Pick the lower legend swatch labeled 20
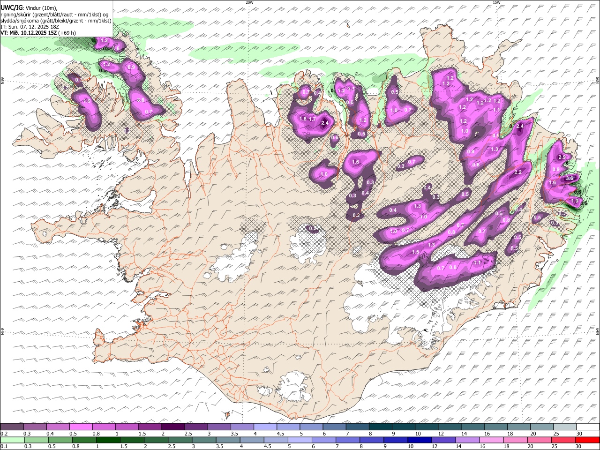This screenshot has width=600, height=450. pos(540,440)
